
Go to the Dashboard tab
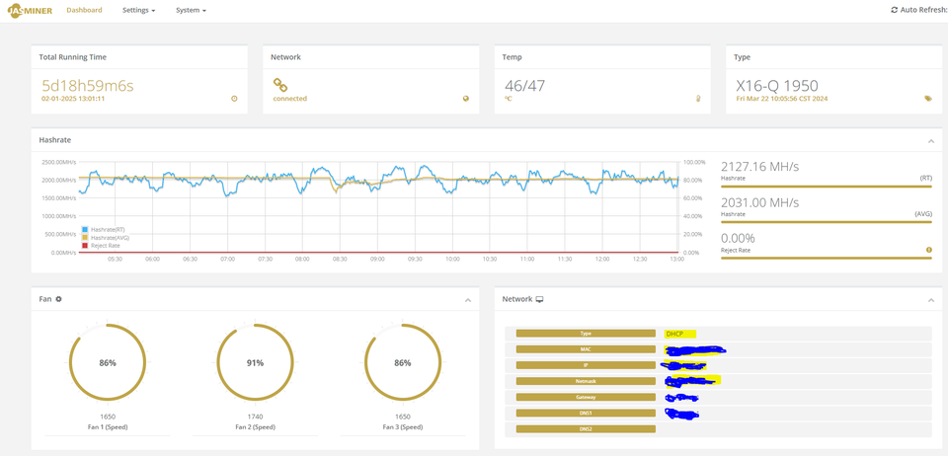click(84, 10)
